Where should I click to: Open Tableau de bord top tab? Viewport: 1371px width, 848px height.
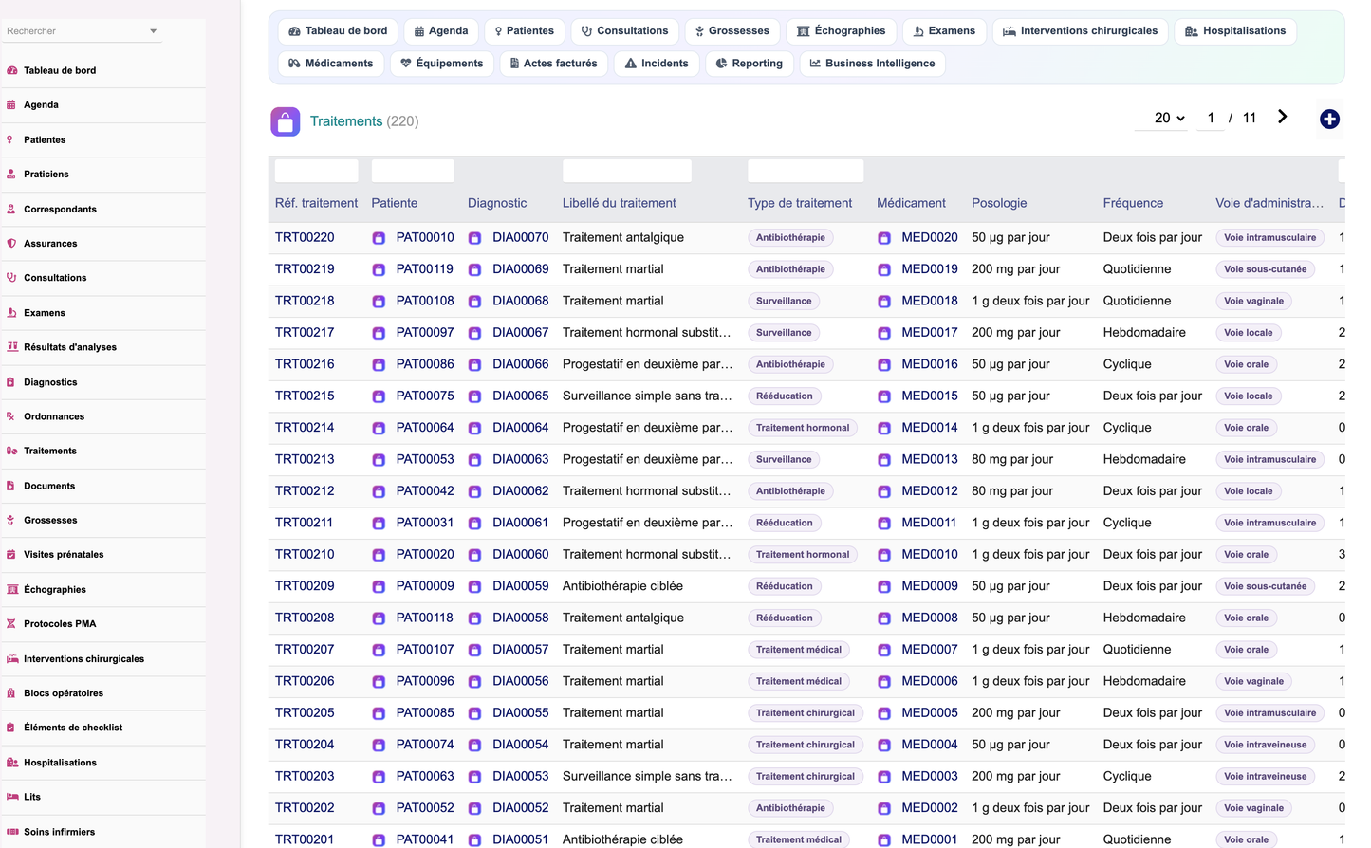338,31
